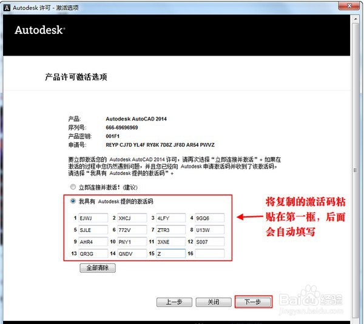This screenshot has height=324, width=364.
Task: Click activation code field 2 containing XHCJ
Action: 132,218
